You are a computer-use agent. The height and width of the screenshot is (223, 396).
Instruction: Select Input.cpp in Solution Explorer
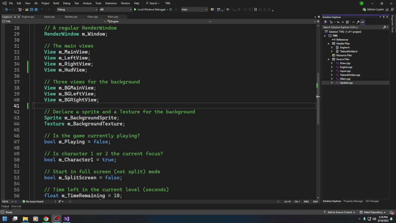345,71
